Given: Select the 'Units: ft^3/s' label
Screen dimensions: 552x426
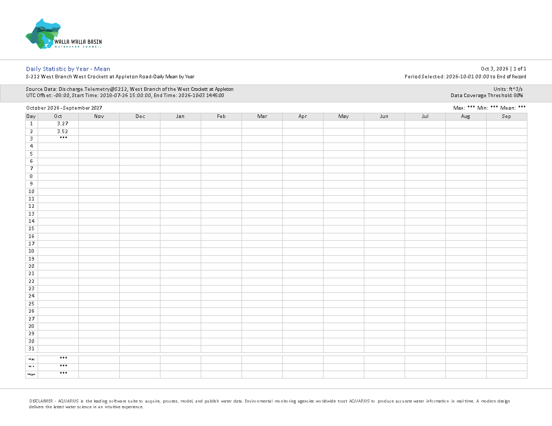Looking at the screenshot, I should pyautogui.click(x=508, y=89).
